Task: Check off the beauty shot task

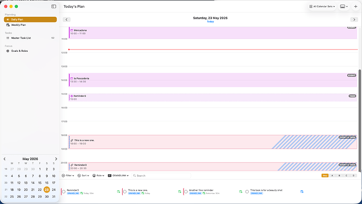Action: pos(247,191)
